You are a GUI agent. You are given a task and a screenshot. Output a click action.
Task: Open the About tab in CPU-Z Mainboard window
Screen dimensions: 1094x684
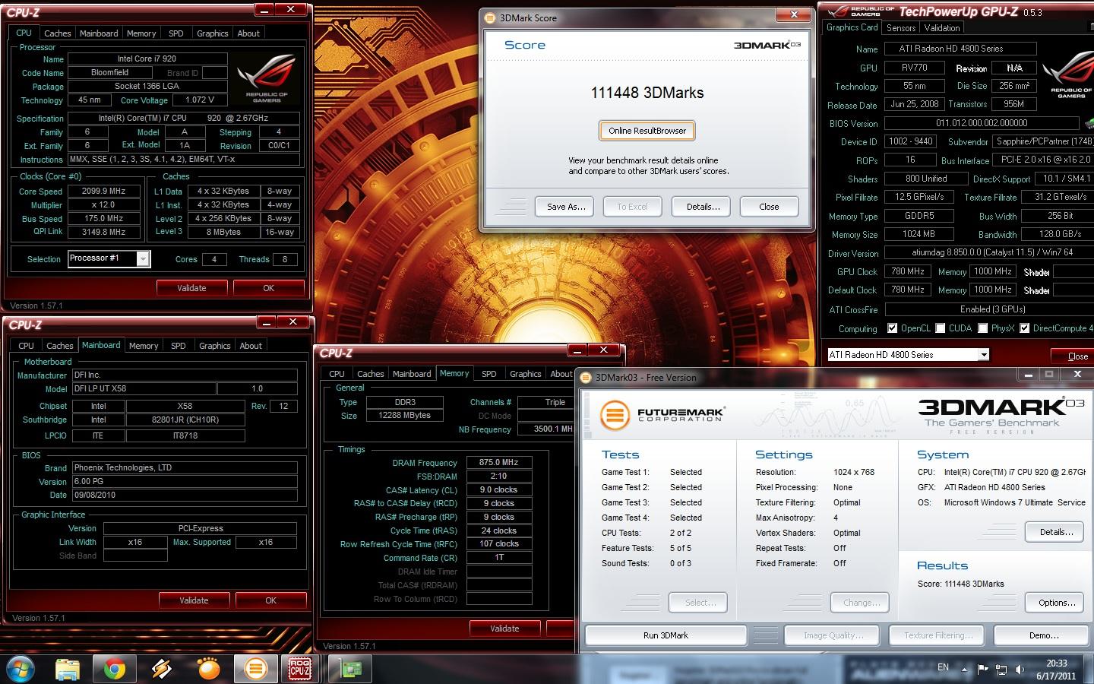(x=251, y=346)
